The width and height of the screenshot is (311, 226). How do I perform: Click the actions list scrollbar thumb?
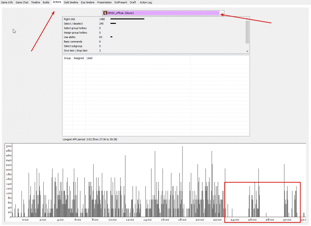tap(247, 32)
